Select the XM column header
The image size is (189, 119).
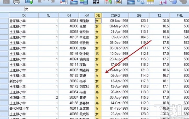click(87, 15)
